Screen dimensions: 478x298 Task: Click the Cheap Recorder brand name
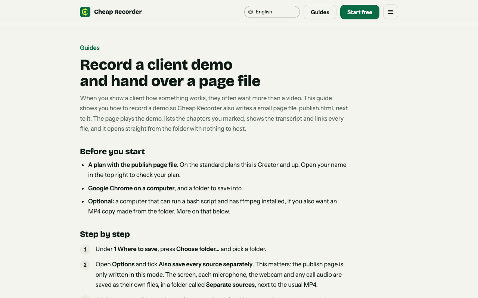point(118,12)
